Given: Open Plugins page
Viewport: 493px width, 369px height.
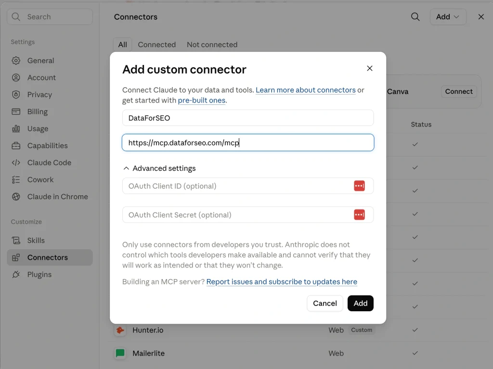Looking at the screenshot, I should pos(50,274).
